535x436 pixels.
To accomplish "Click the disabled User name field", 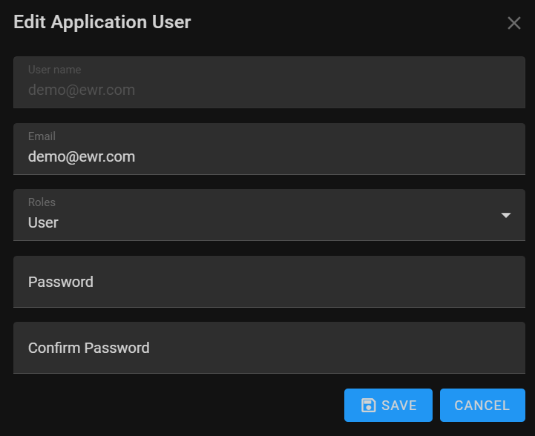I will [269, 82].
